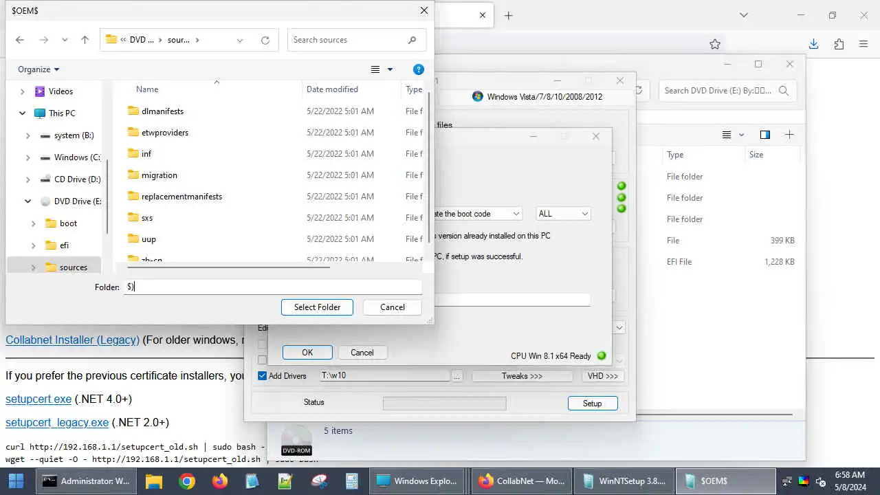This screenshot has height=495, width=880.
Task: Click OK in the WinNTSetup sub-dialog
Action: (307, 353)
